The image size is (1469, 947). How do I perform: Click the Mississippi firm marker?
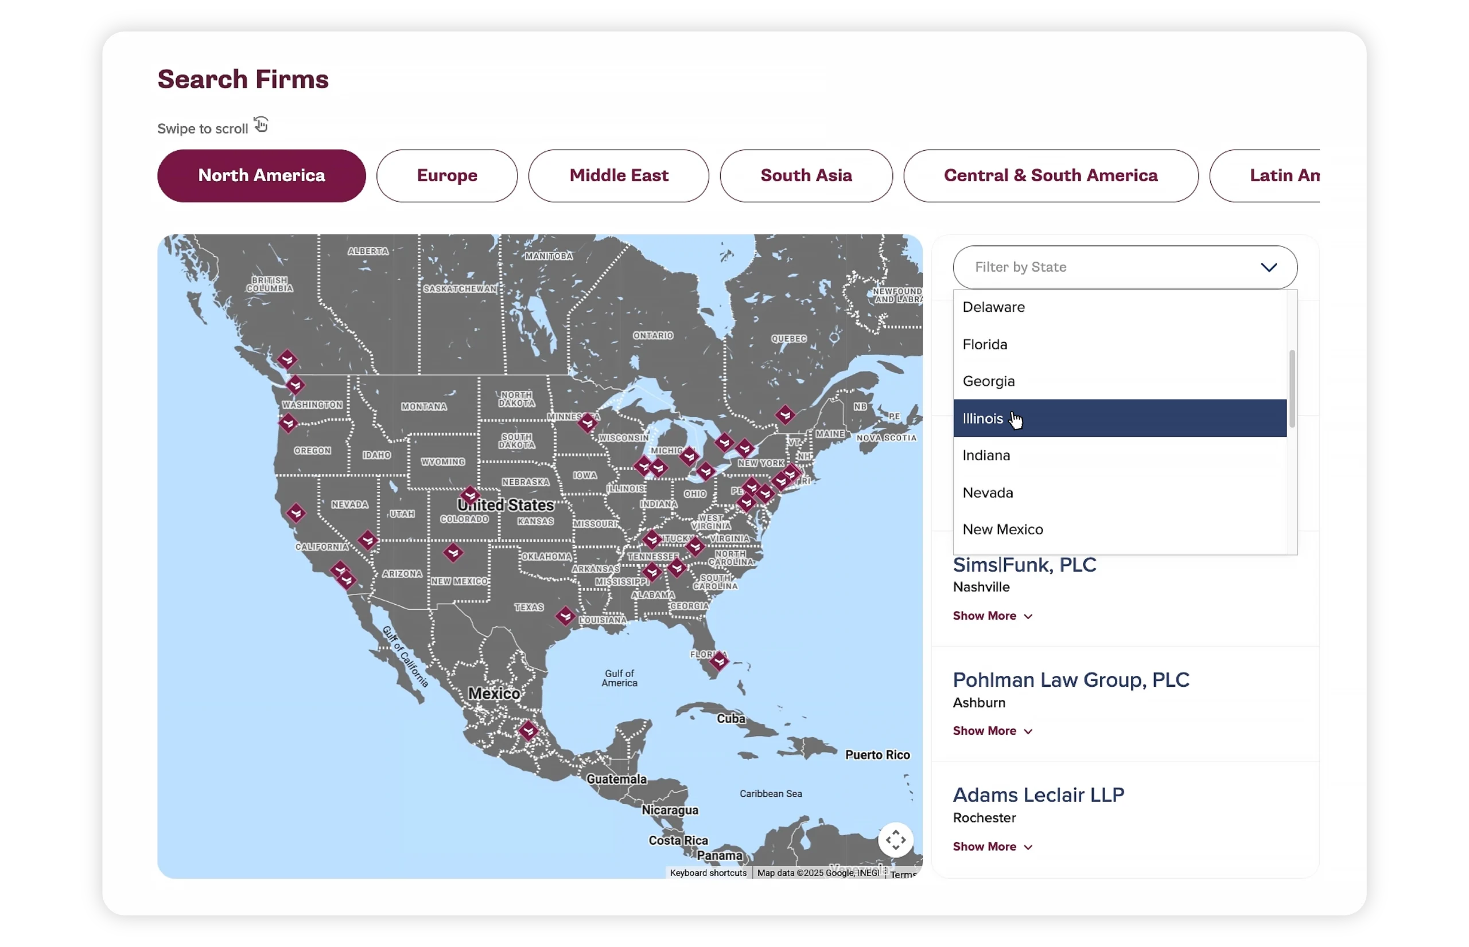pyautogui.click(x=652, y=573)
